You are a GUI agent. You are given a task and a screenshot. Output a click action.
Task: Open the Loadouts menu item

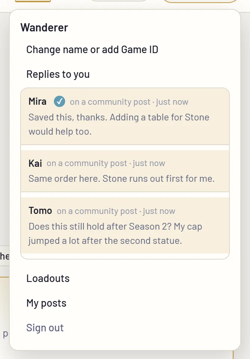[x=48, y=278]
